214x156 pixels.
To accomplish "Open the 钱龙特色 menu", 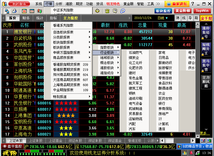I will (x=113, y=4).
